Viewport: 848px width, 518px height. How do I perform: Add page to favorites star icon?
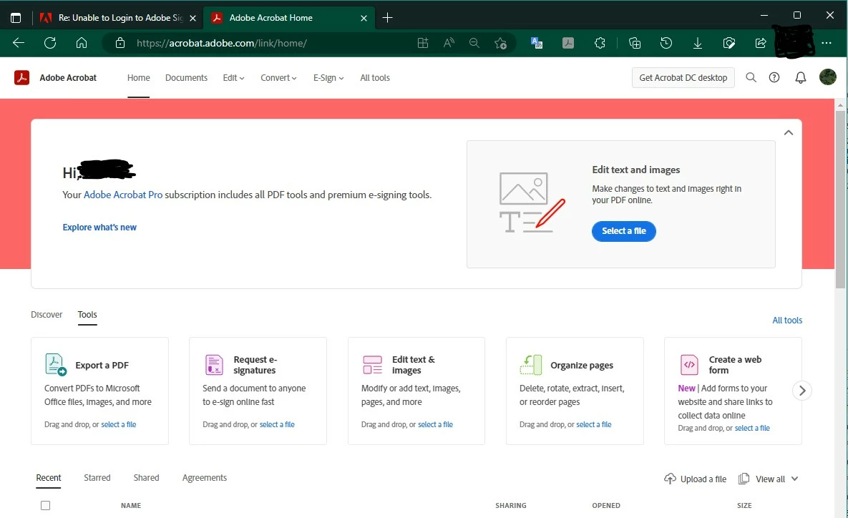click(x=500, y=43)
